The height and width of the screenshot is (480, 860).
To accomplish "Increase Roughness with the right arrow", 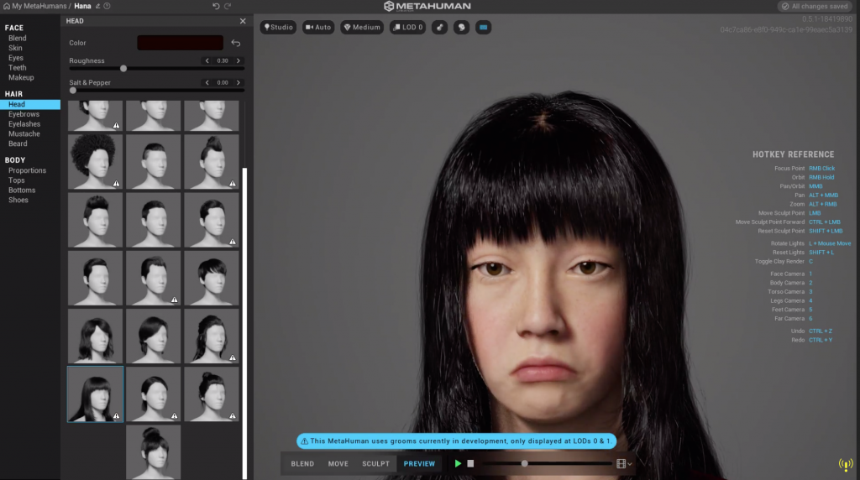I will point(238,60).
